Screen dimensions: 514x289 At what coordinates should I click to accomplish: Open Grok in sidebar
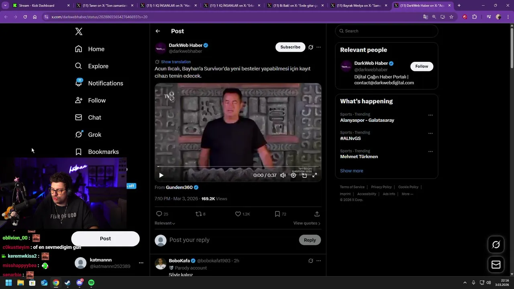pos(88,134)
